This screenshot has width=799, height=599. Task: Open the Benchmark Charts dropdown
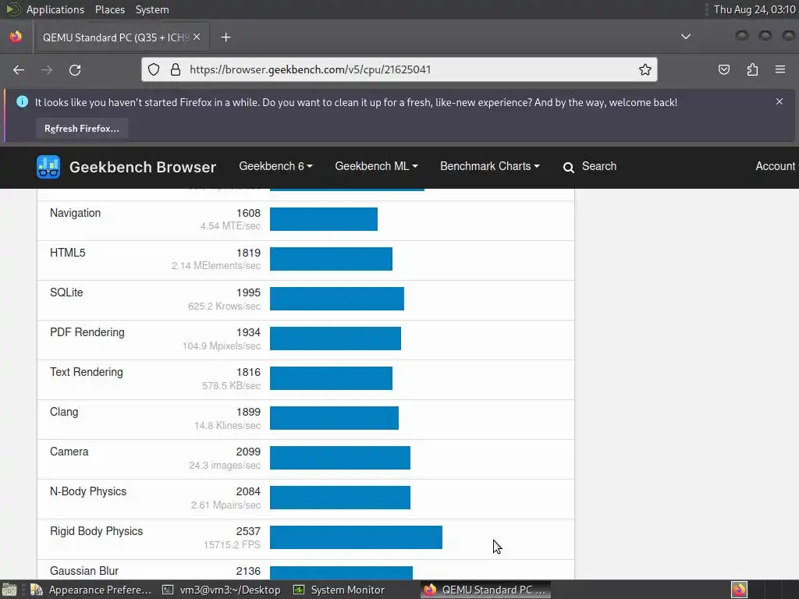pos(490,166)
